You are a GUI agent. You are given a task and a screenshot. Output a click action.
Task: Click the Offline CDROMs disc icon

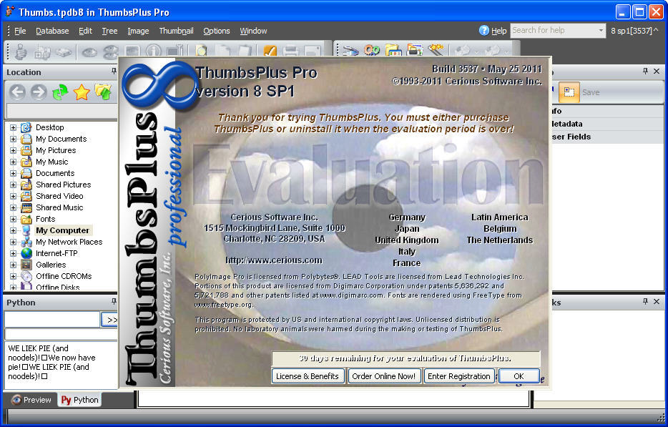(x=26, y=276)
